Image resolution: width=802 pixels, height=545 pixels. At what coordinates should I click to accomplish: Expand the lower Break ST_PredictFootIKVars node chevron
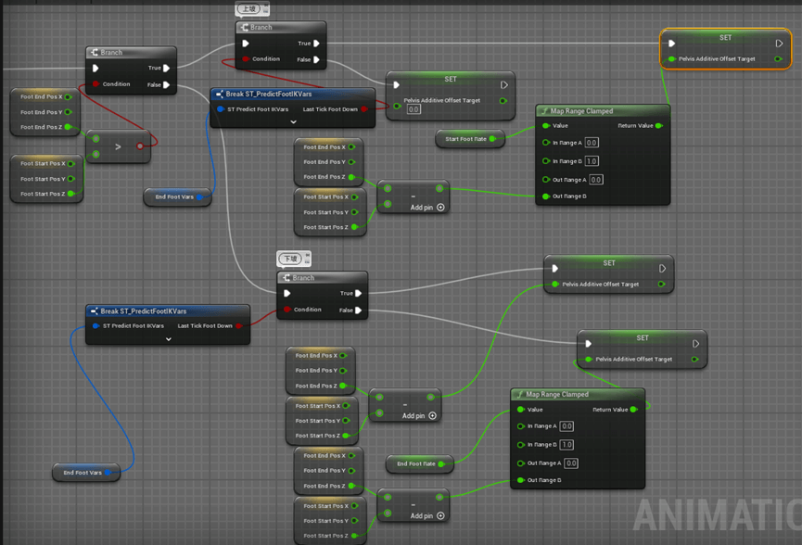point(168,339)
